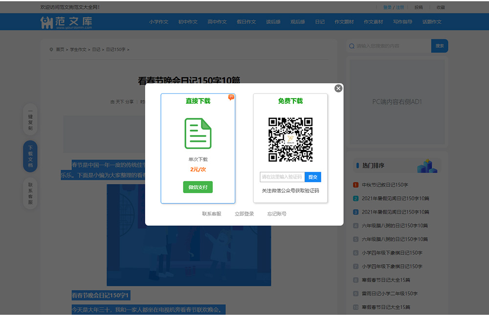The width and height of the screenshot is (489, 315).
Task: Click the search magnifier icon
Action: [x=352, y=45]
